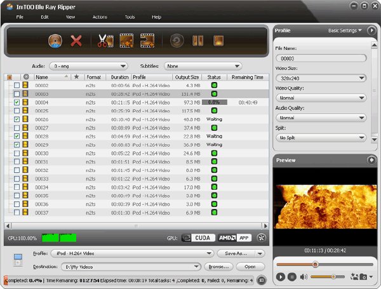Open the Audio Quality dropdown
The width and height of the screenshot is (381, 289).
pyautogui.click(x=321, y=118)
